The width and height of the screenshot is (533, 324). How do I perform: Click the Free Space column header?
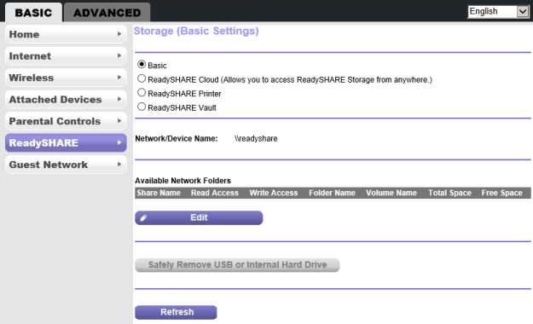pyautogui.click(x=501, y=193)
